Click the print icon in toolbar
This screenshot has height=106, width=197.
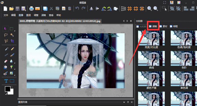(31, 9)
